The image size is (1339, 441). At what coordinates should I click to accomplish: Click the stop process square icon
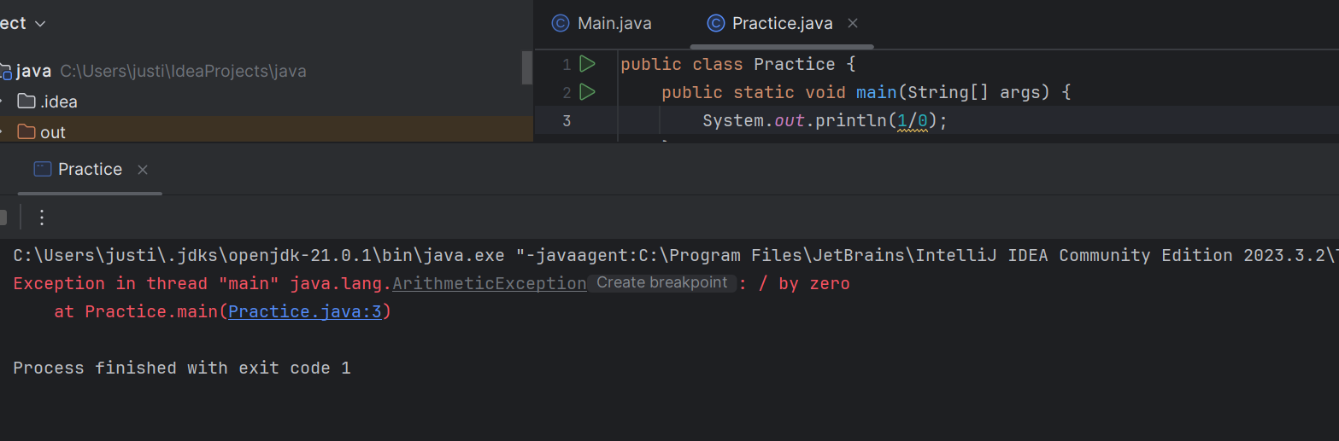(x=3, y=218)
